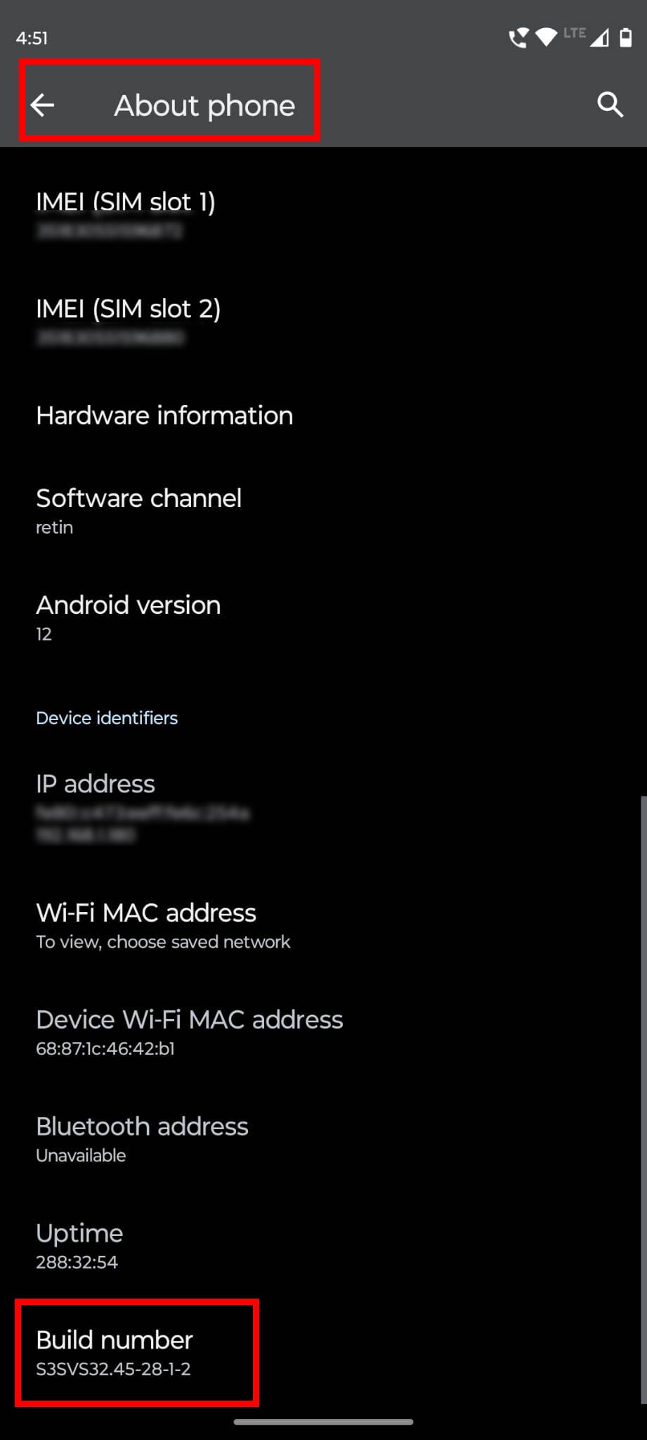The image size is (647, 1440).
Task: Select the Software channel item
Action: [323, 511]
